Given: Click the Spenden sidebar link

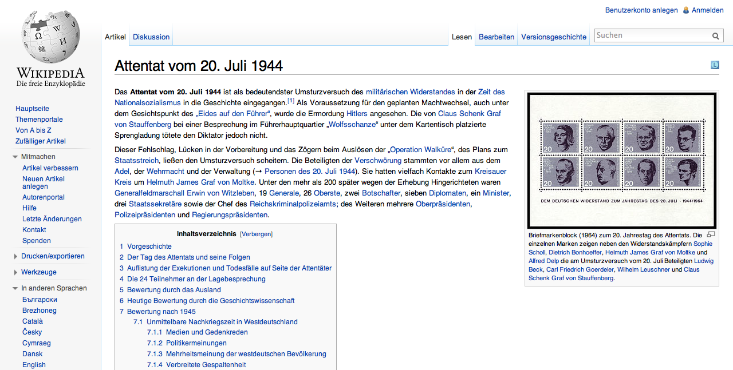Looking at the screenshot, I should (37, 241).
